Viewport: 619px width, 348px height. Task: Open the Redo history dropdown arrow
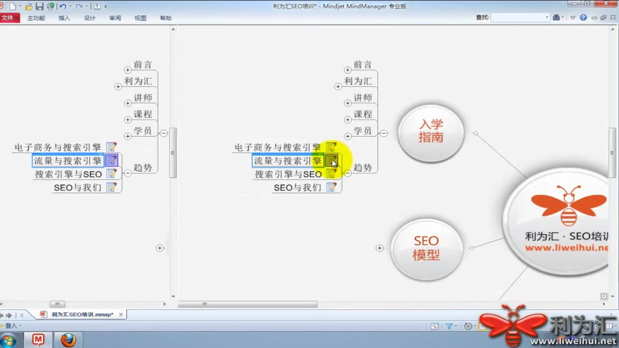click(86, 7)
